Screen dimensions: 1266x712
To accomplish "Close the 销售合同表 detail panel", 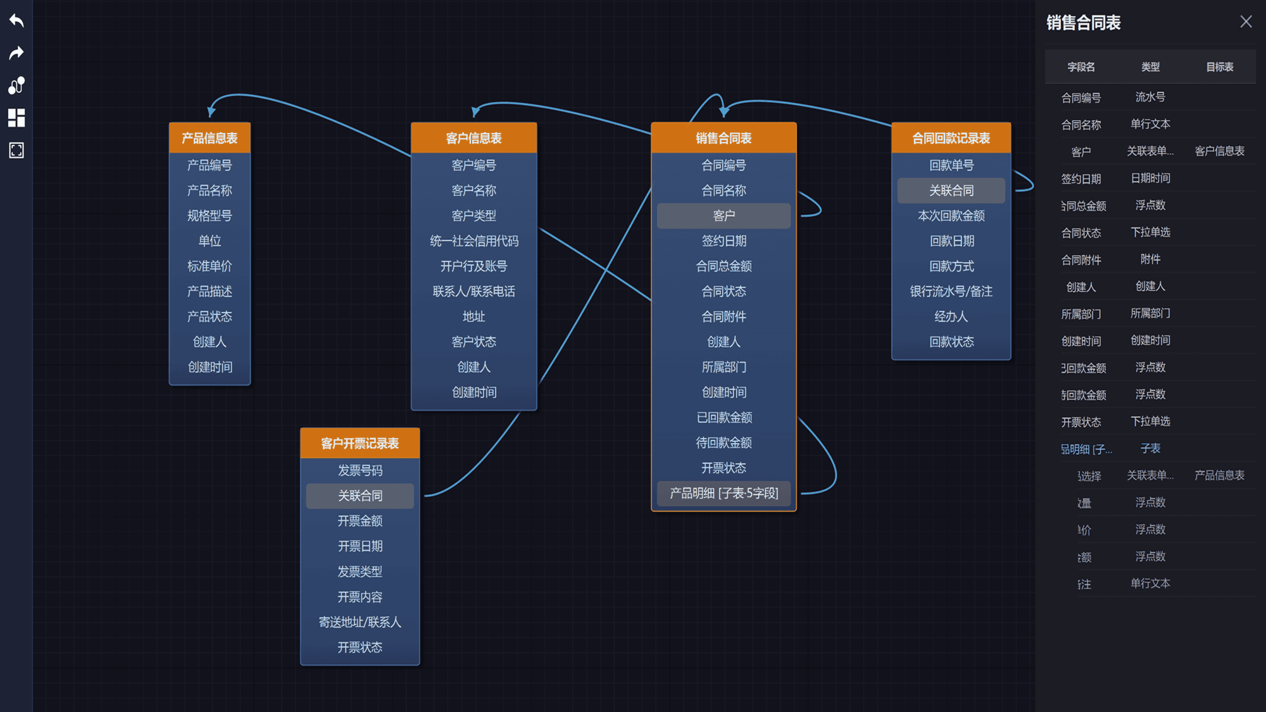I will [1246, 22].
